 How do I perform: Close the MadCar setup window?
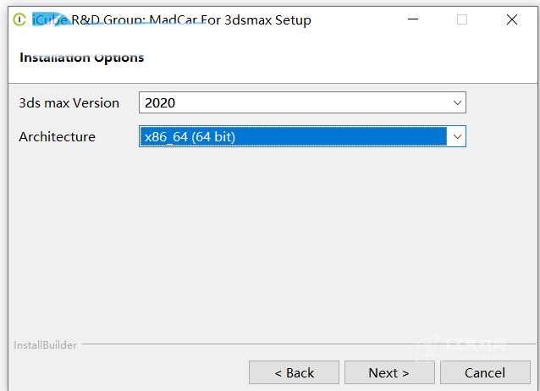click(x=512, y=19)
